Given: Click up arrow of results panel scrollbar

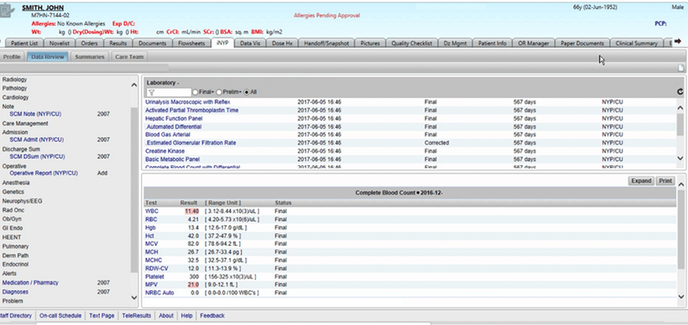Looking at the screenshot, I should 680,185.
